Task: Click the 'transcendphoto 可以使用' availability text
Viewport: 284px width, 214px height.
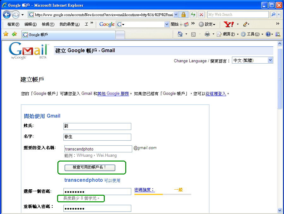Action: tap(92, 180)
